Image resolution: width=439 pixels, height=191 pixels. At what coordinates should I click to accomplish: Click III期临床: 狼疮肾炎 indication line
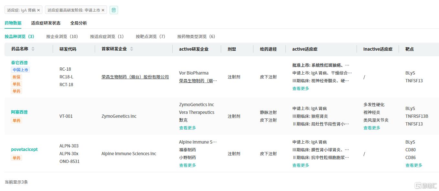click(x=310, y=116)
